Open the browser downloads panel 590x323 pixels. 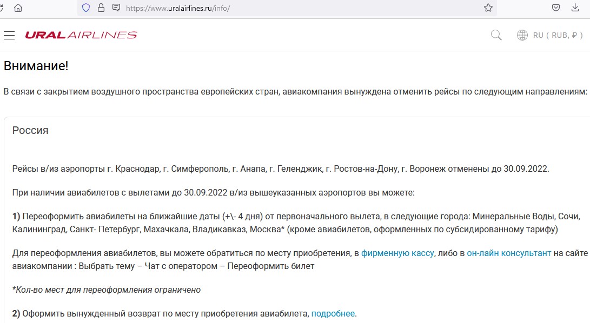[x=575, y=8]
